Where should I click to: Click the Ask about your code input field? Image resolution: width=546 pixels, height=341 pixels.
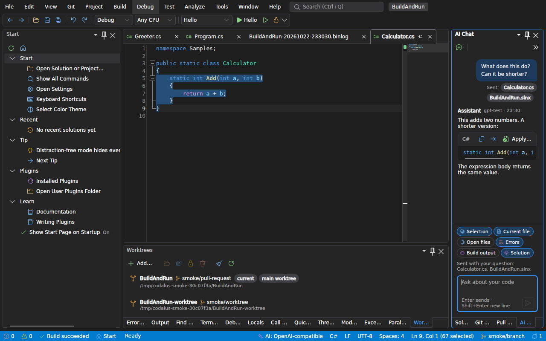[x=497, y=294]
